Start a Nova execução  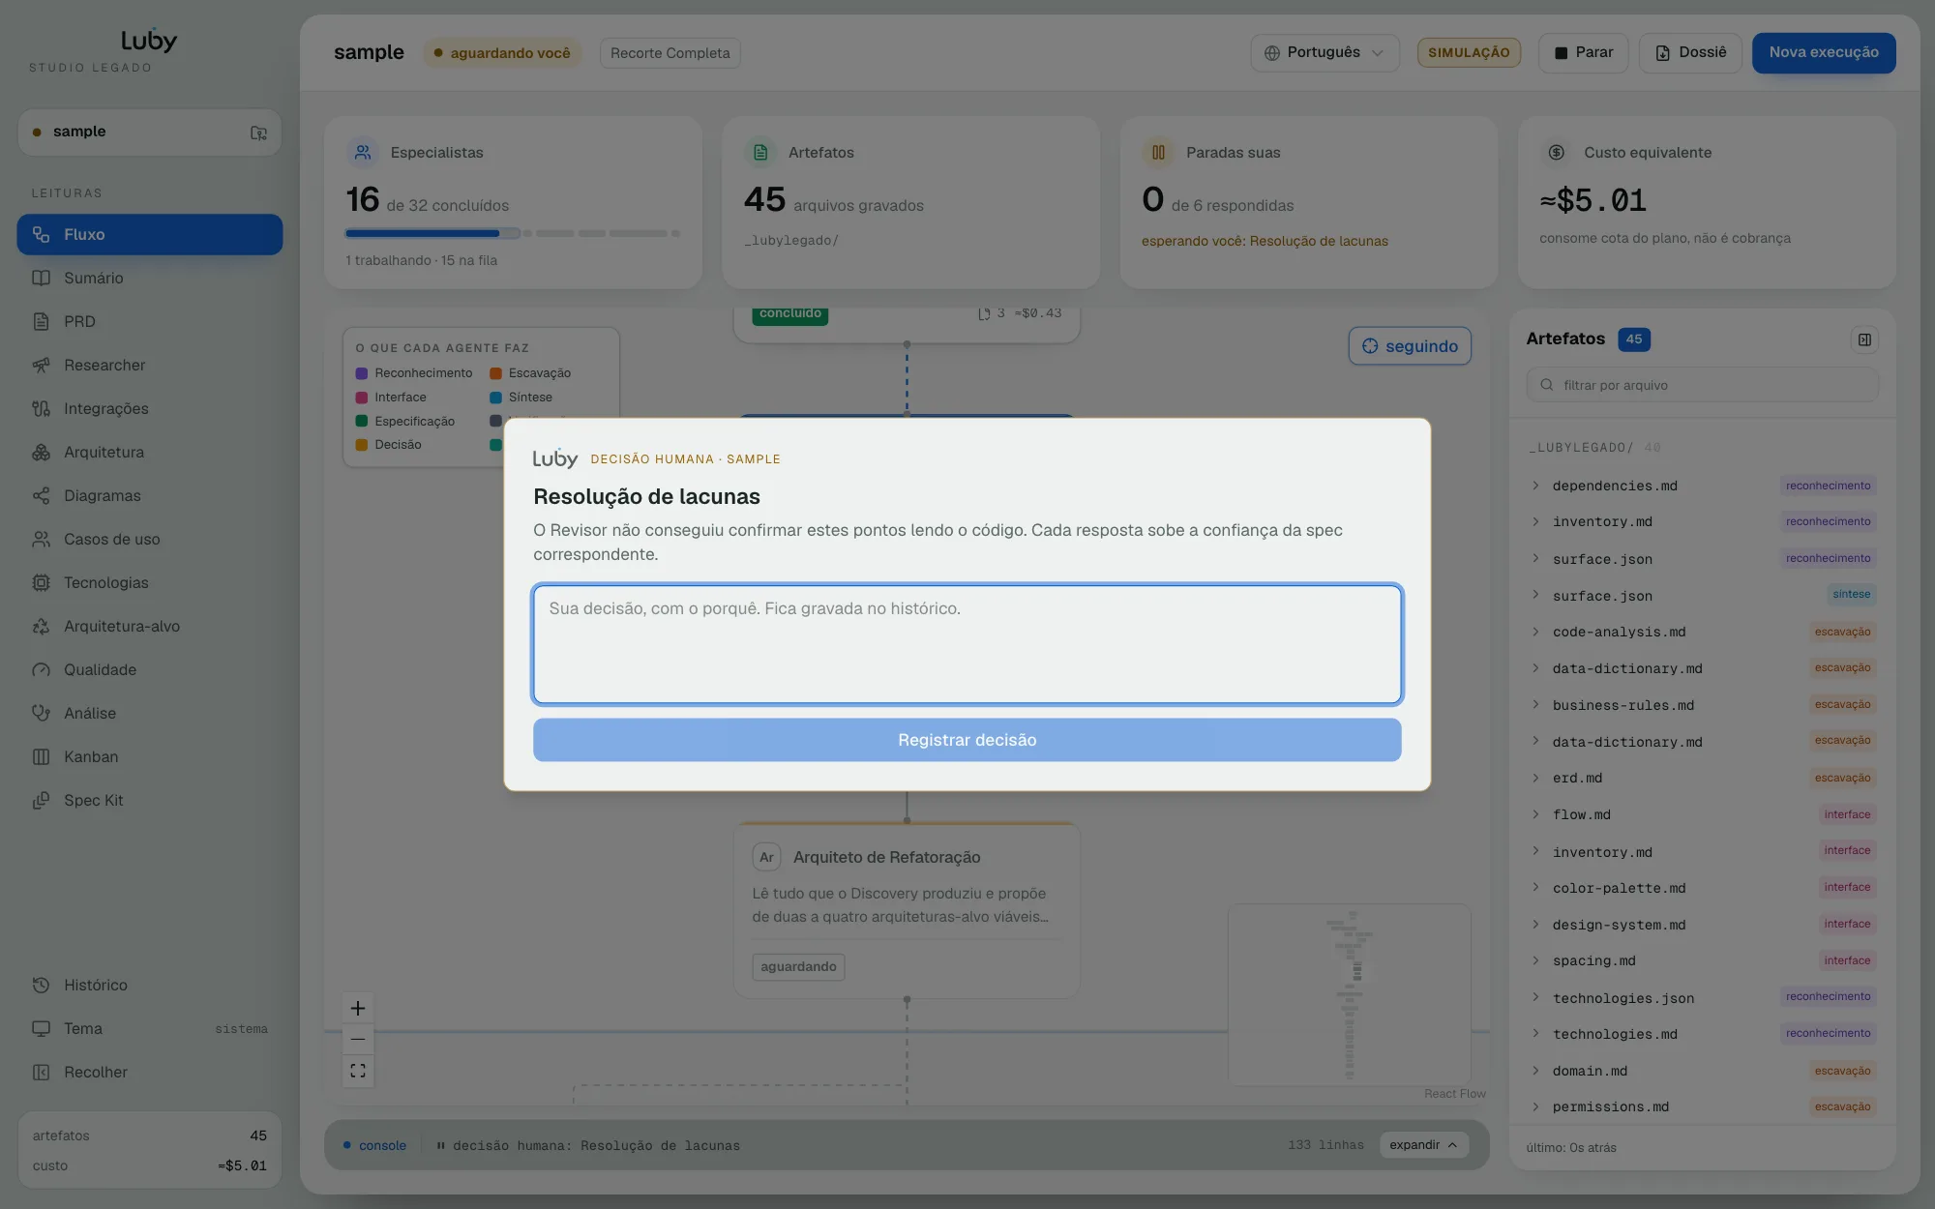[x=1824, y=52]
